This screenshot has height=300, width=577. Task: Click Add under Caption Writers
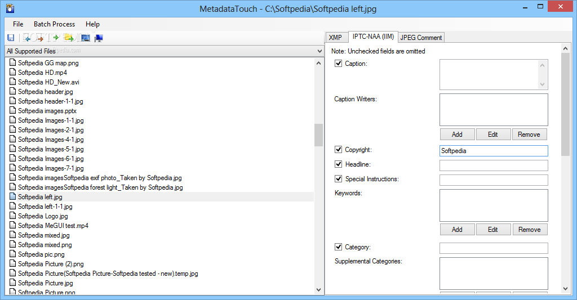457,134
